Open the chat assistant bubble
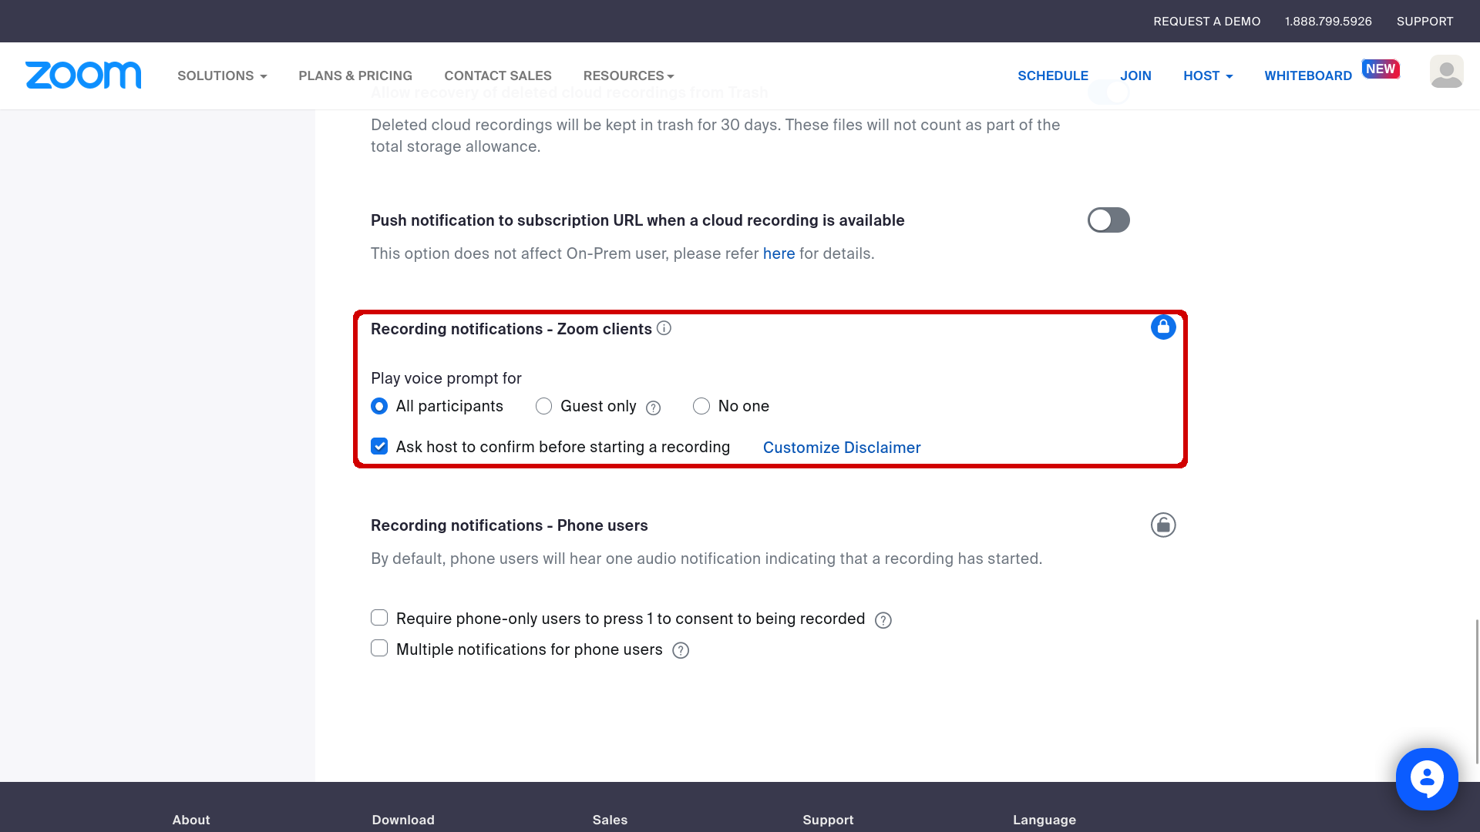This screenshot has width=1480, height=832. pyautogui.click(x=1427, y=779)
